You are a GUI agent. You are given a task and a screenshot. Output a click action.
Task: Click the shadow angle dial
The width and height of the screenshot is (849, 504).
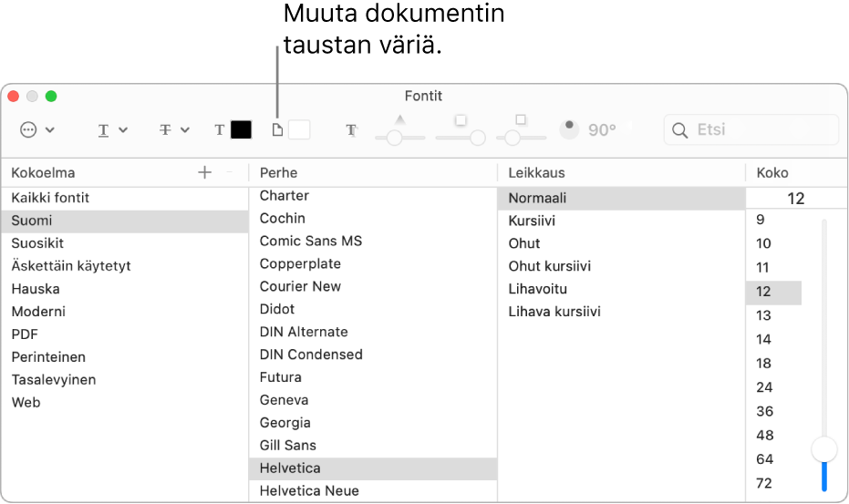570,129
